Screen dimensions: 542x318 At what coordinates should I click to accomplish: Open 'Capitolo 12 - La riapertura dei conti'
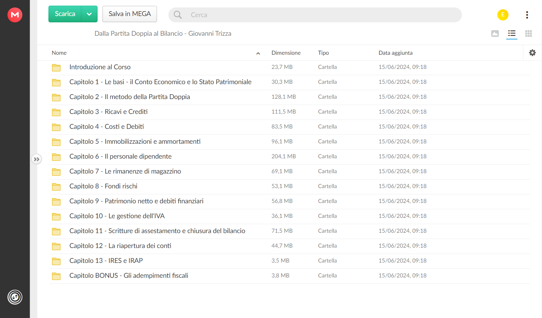click(x=120, y=246)
